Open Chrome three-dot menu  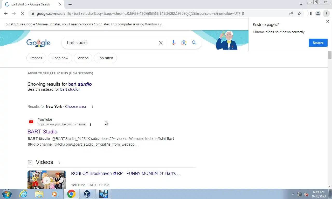326,13
